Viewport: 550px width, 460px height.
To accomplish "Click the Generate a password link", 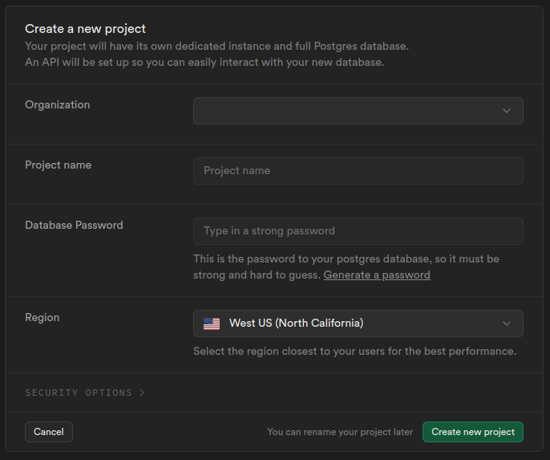I will point(377,275).
